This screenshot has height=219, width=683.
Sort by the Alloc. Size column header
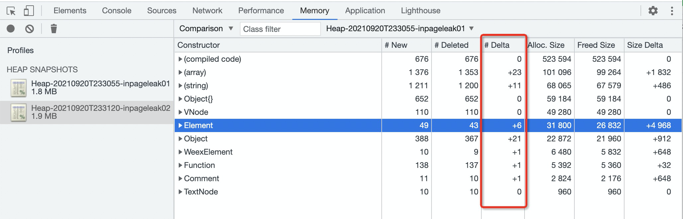(x=546, y=45)
